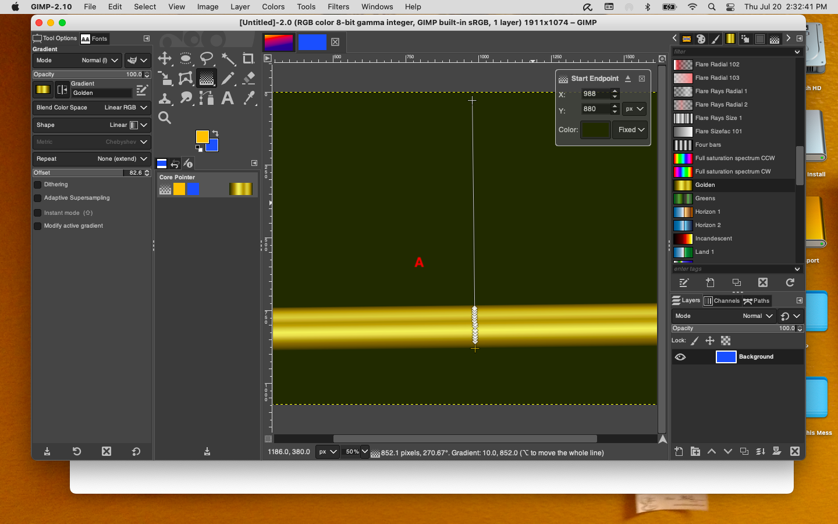Select the Color Picker eyedropper tool
838x524 pixels.
[248, 98]
